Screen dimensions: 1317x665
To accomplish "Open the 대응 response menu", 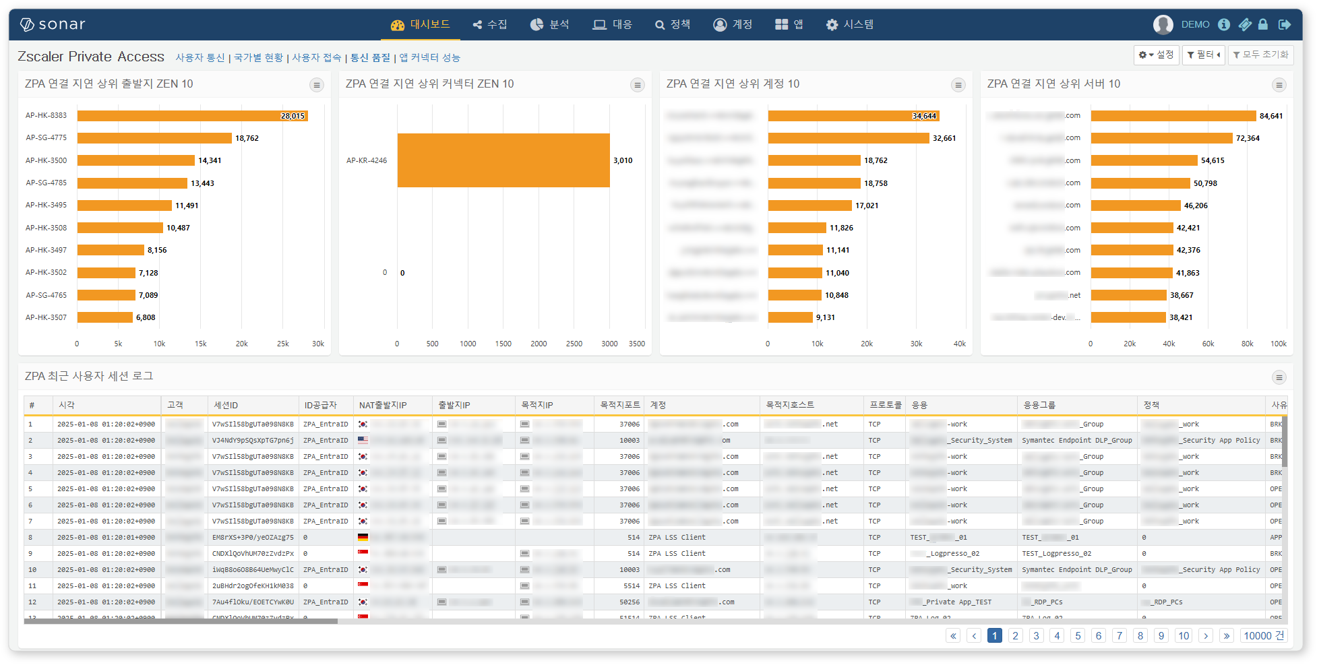I will click(x=612, y=24).
